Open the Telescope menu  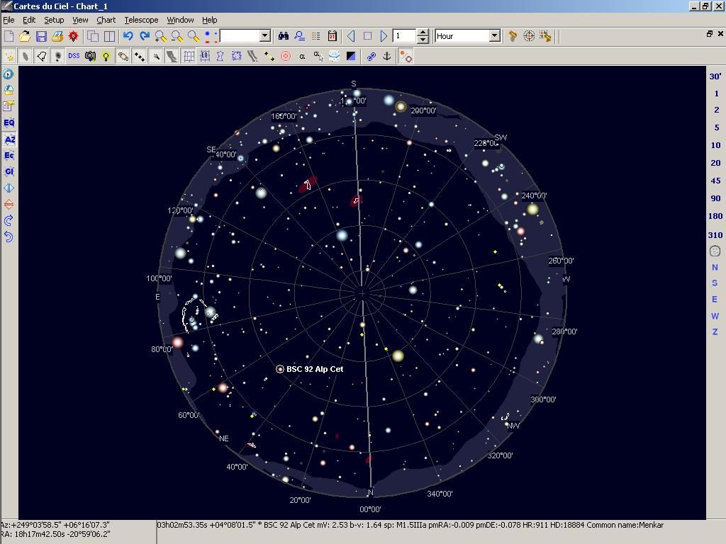tap(140, 20)
